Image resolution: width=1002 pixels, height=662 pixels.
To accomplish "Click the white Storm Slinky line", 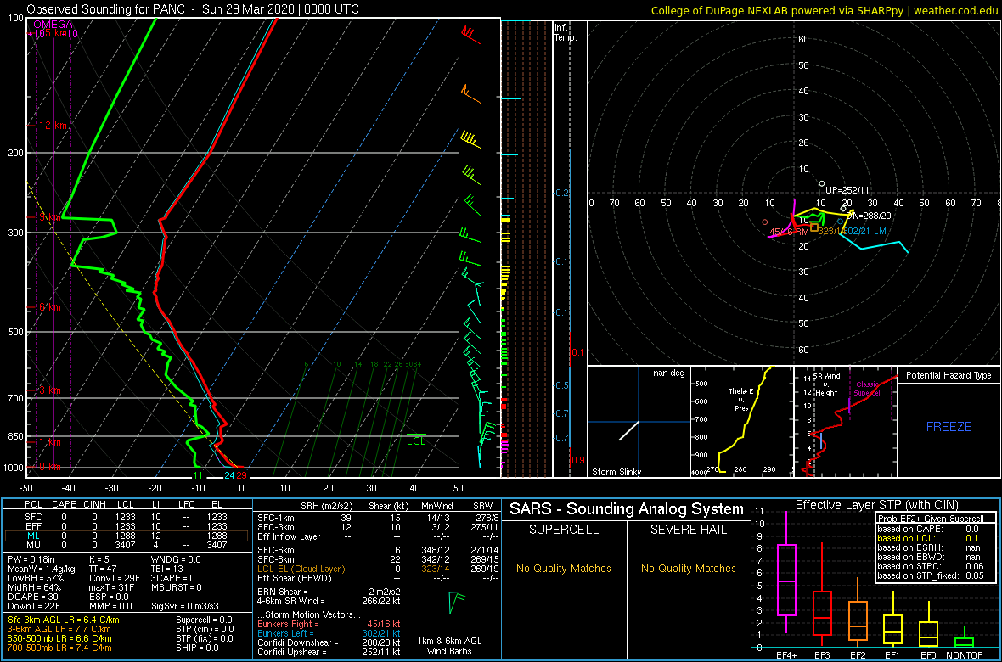I will pos(629,430).
